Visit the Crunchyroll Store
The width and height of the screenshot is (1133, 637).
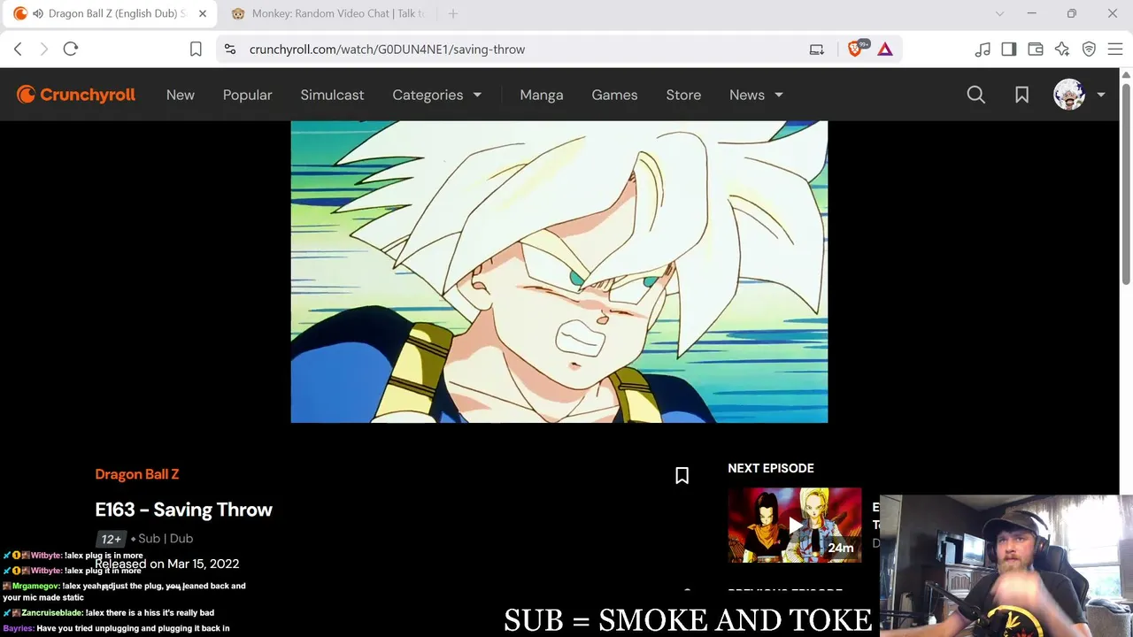pyautogui.click(x=683, y=95)
